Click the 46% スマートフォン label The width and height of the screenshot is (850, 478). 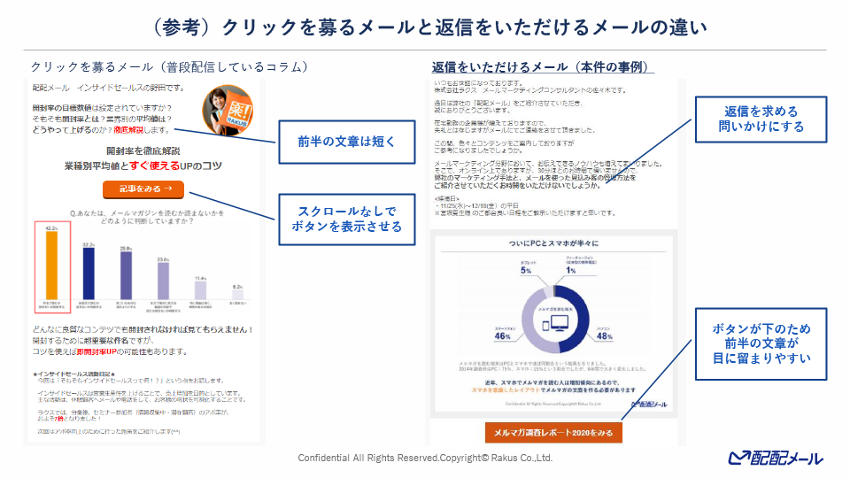505,334
